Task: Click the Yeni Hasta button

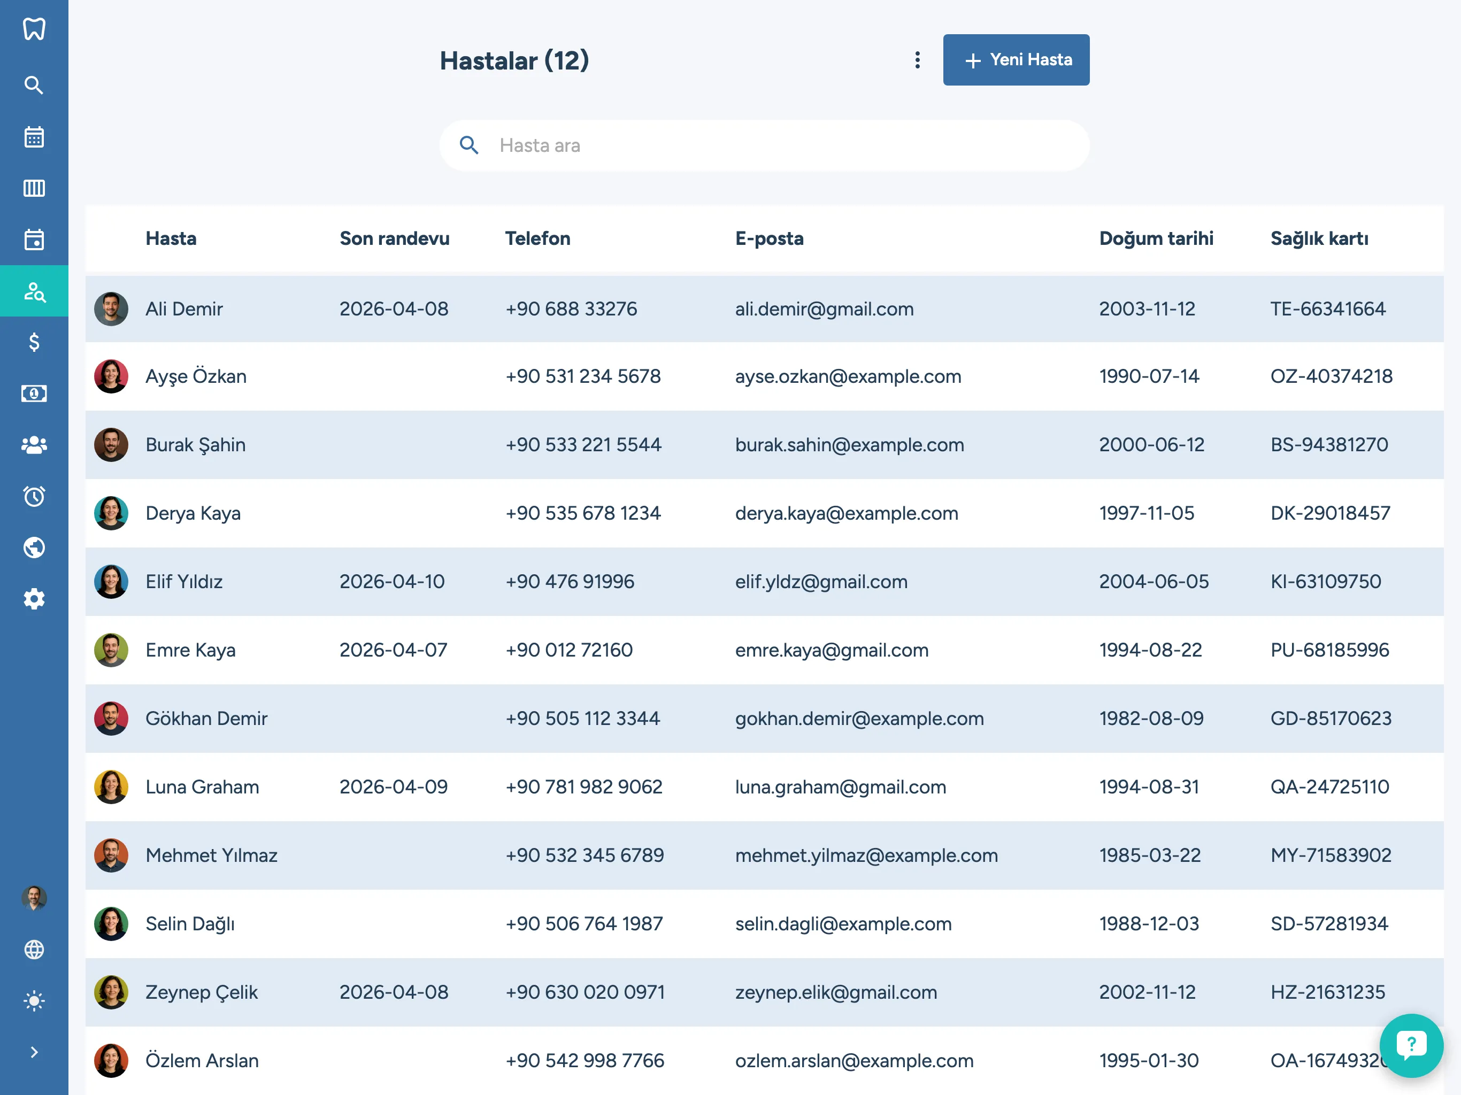Action: pyautogui.click(x=1016, y=60)
